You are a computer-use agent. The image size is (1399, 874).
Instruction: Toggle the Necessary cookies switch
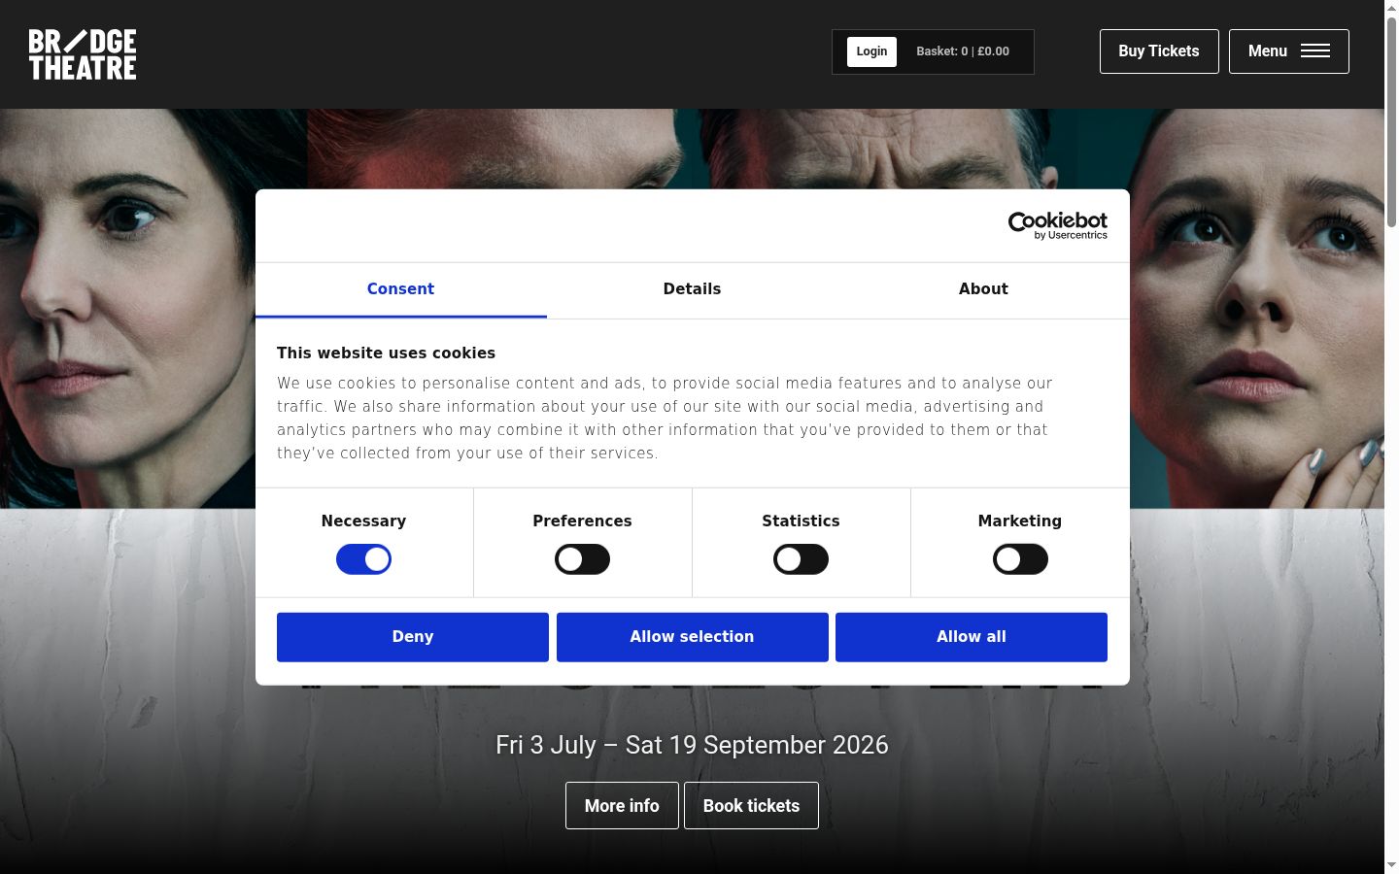(x=363, y=559)
